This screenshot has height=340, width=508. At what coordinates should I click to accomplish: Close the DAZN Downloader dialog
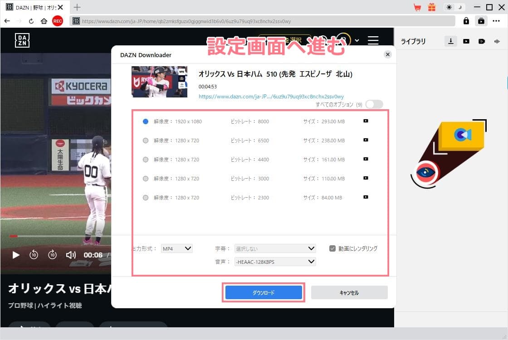(387, 54)
